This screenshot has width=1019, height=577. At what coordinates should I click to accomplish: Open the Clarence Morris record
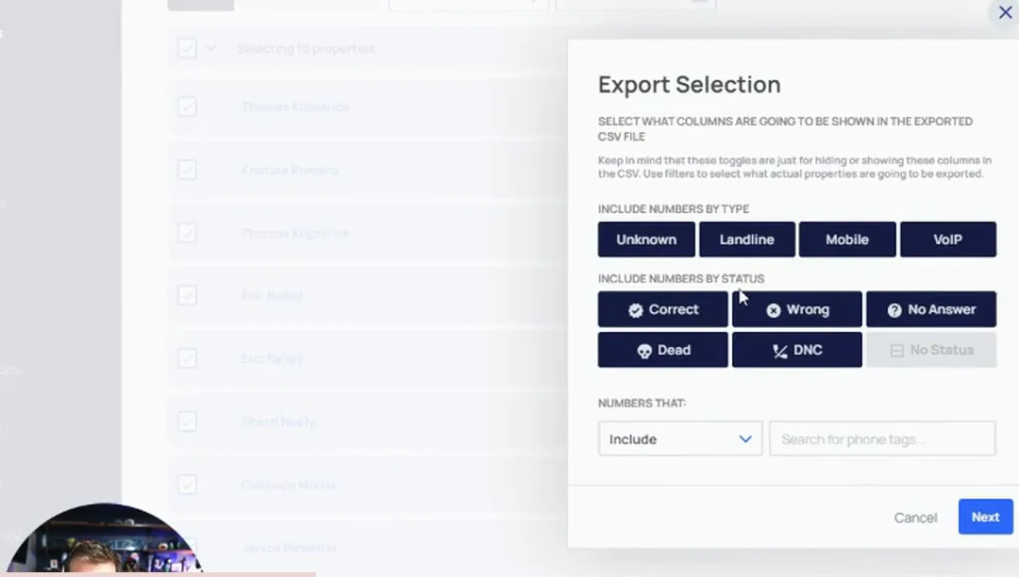pyautogui.click(x=289, y=485)
